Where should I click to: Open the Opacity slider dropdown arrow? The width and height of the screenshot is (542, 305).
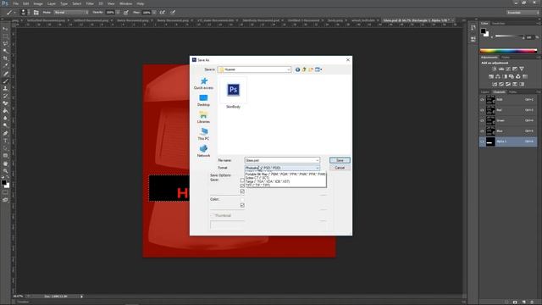118,13
